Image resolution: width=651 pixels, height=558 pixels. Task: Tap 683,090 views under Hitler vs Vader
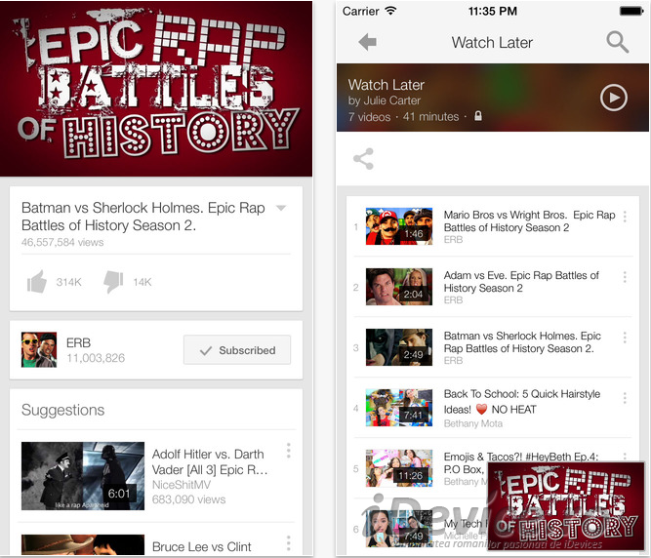pos(189,499)
